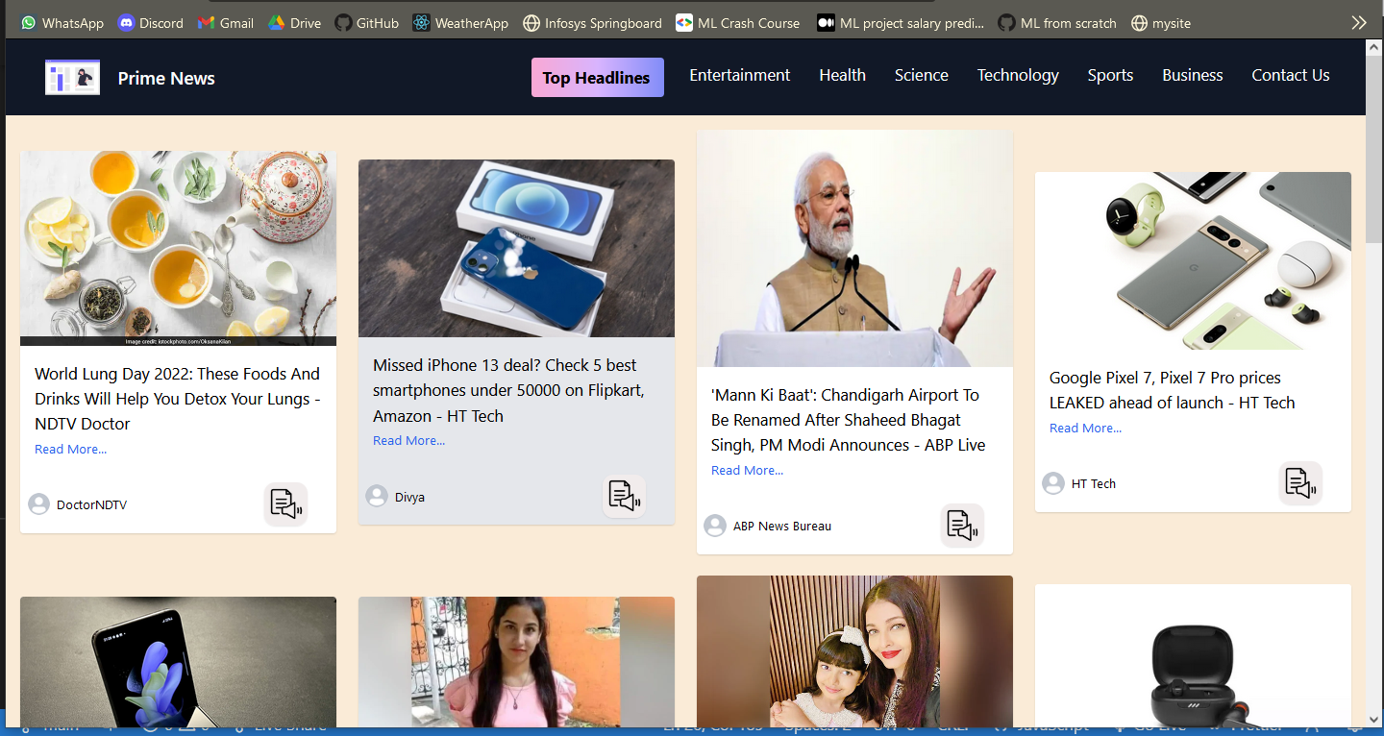
Task: Click the read-aloud icon on Mann Ki Baat card
Action: click(x=962, y=526)
